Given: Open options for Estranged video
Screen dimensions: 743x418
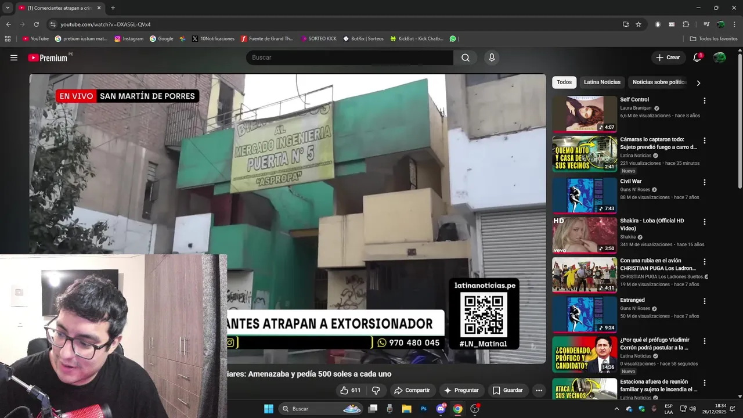Looking at the screenshot, I should click(705, 301).
